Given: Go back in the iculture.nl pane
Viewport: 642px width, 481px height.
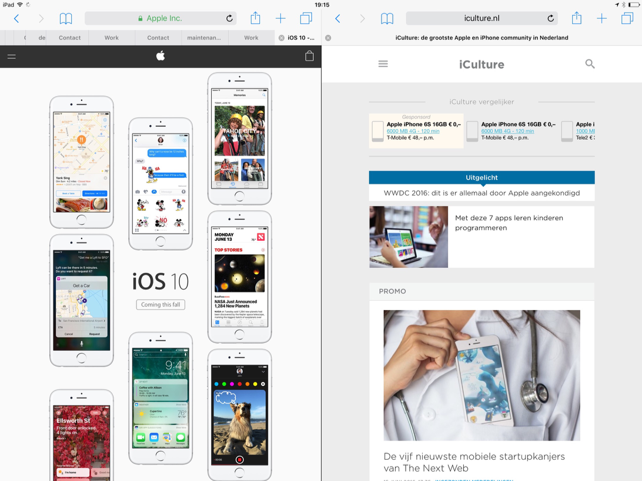Looking at the screenshot, I should tap(338, 18).
